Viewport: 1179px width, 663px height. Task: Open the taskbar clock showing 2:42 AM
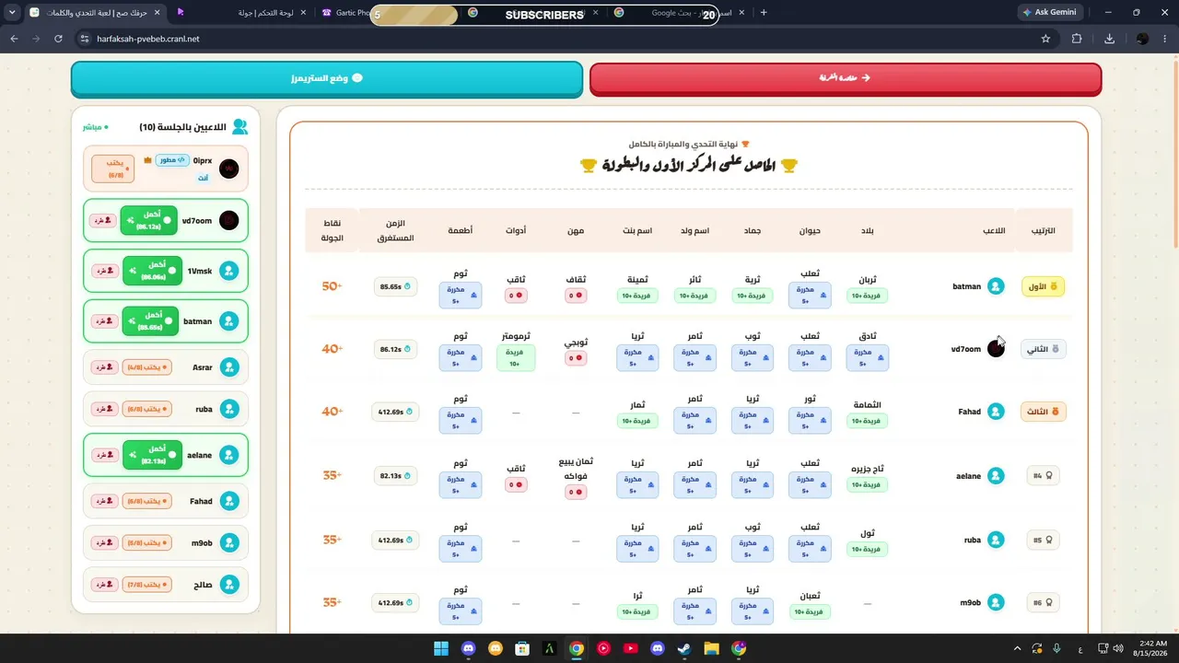1151,648
